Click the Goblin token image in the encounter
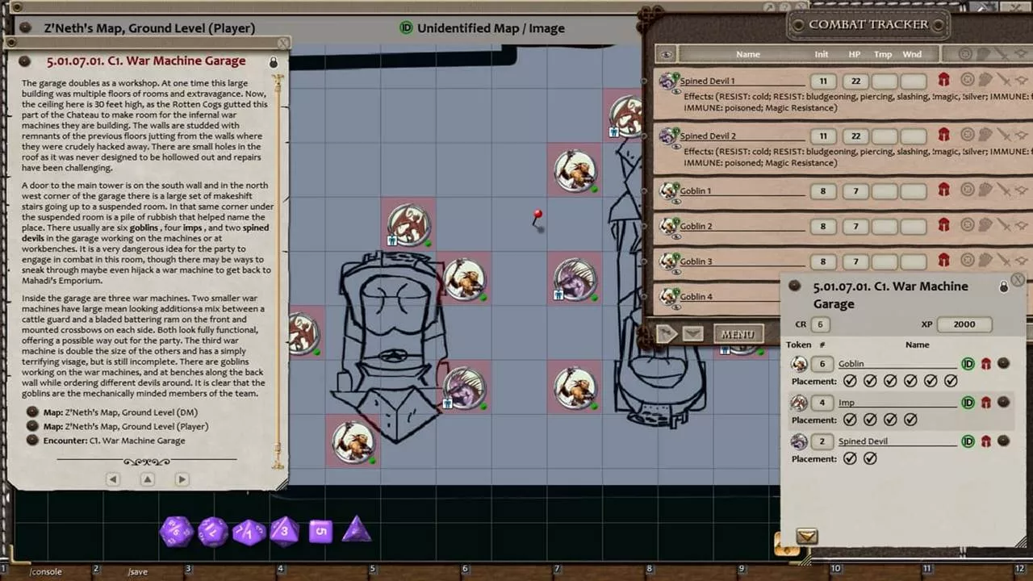The width and height of the screenshot is (1033, 581). point(799,364)
